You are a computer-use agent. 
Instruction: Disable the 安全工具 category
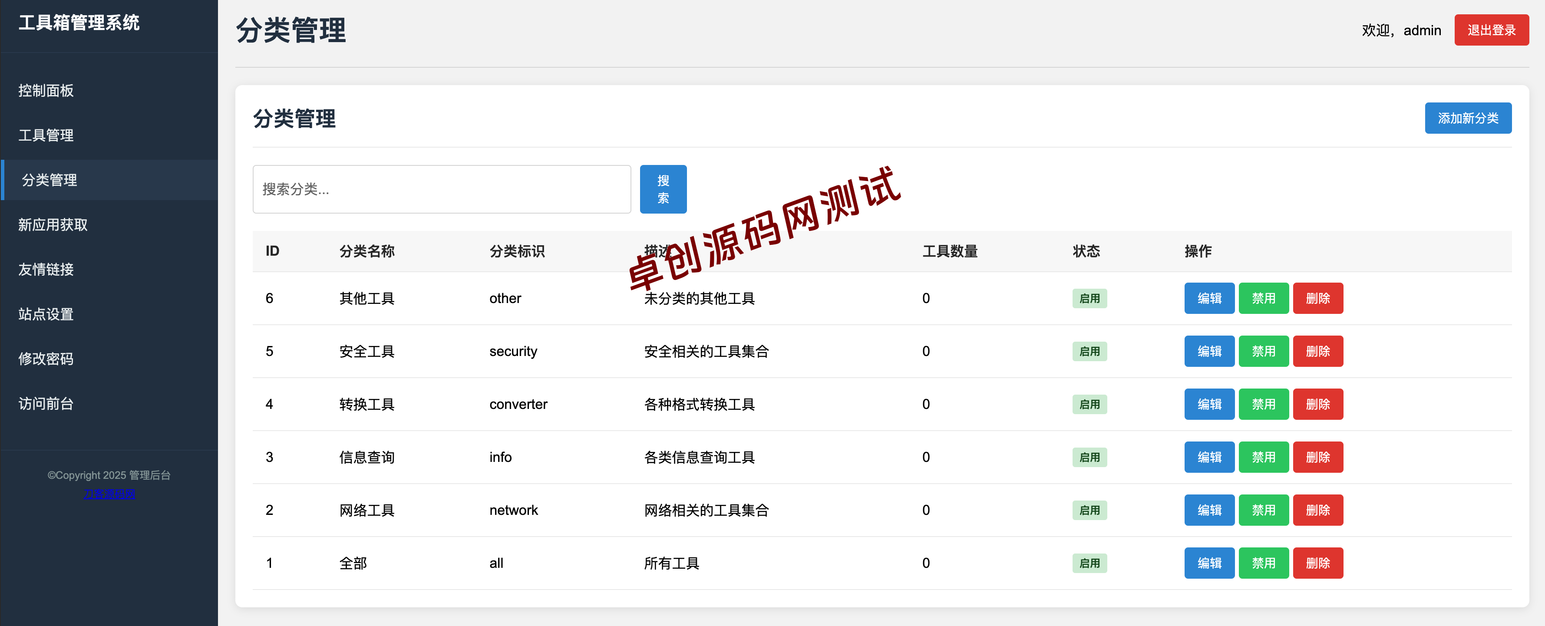(x=1263, y=351)
